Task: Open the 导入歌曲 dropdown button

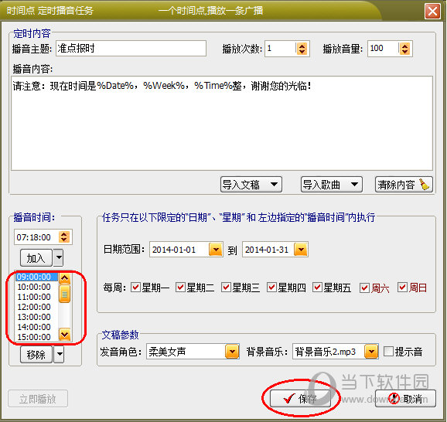Action: [x=332, y=185]
